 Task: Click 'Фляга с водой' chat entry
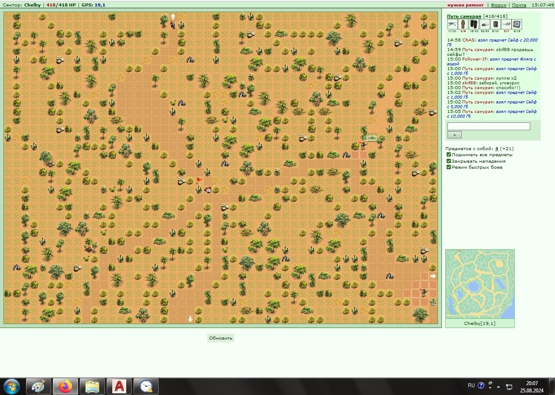tap(492, 61)
